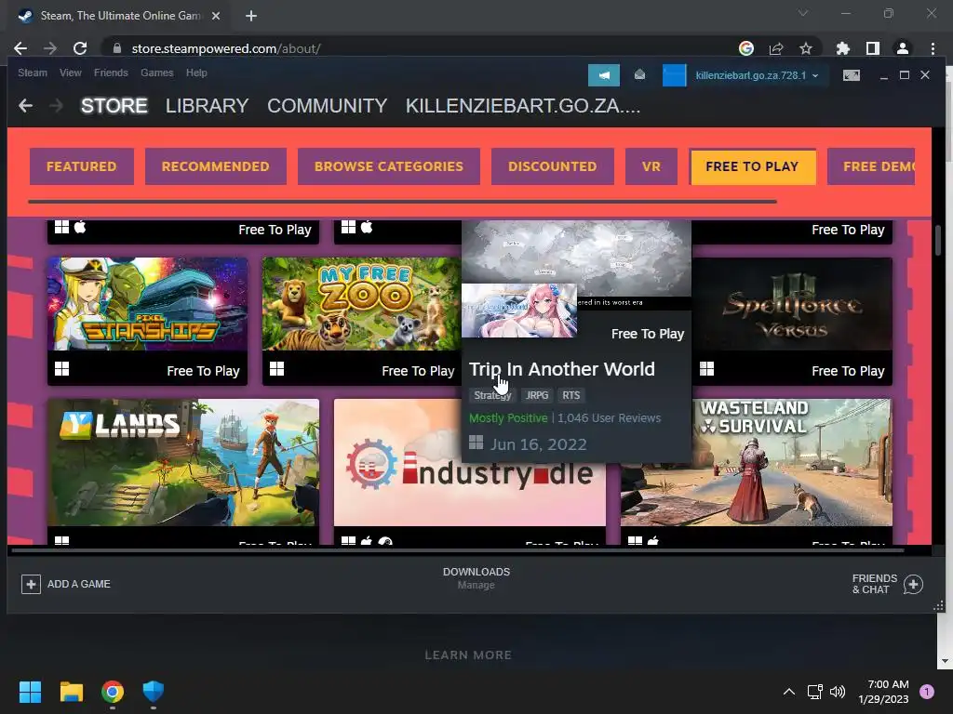Click the ADD A GAME label
Screen dimensions: 953x714
[79, 584]
